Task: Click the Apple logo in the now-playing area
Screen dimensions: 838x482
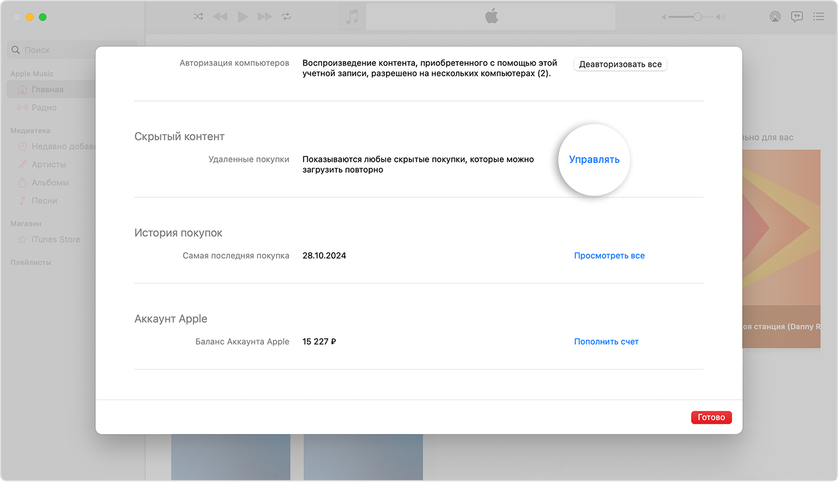Action: click(491, 17)
